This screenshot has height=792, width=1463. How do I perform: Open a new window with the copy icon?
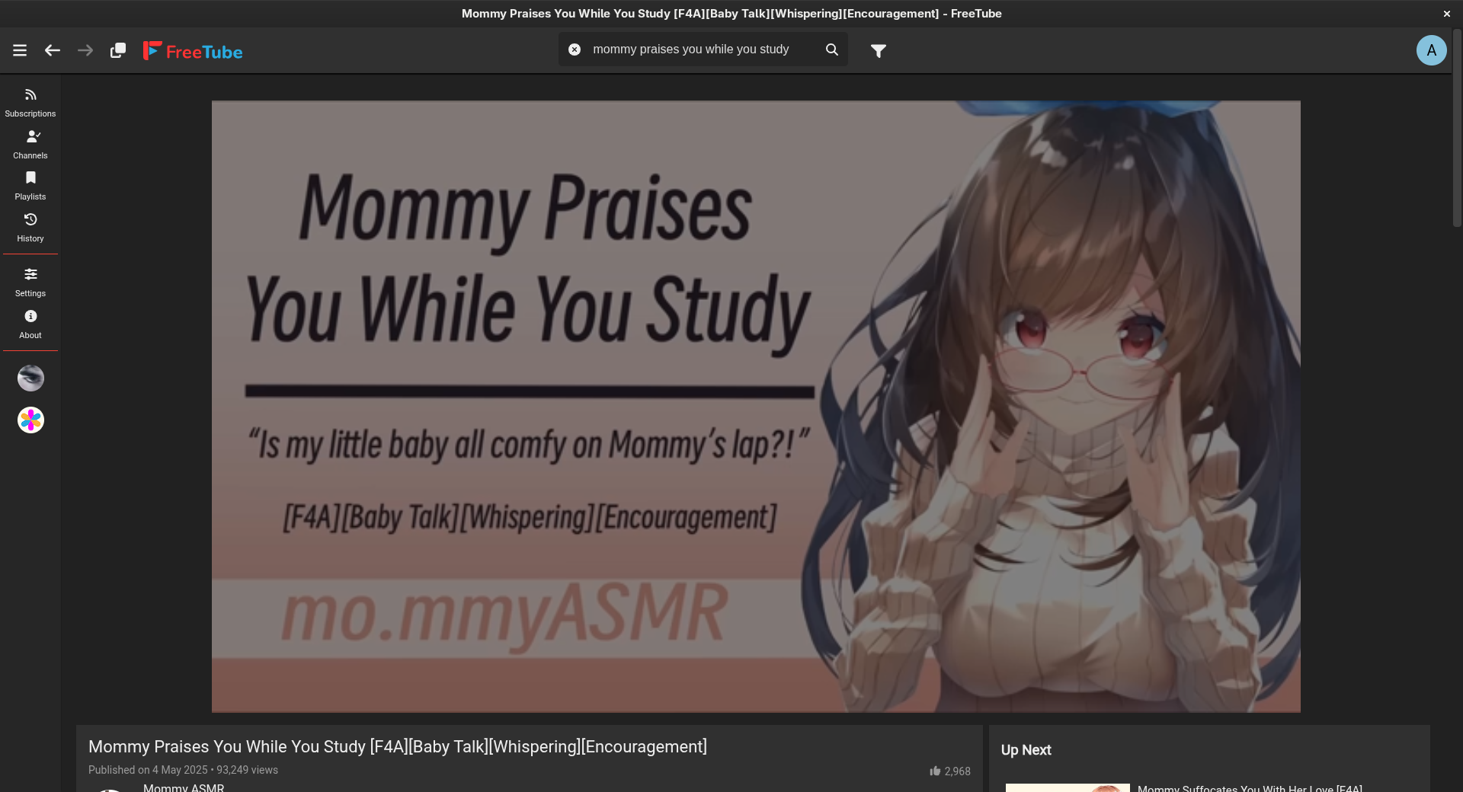[x=118, y=50]
